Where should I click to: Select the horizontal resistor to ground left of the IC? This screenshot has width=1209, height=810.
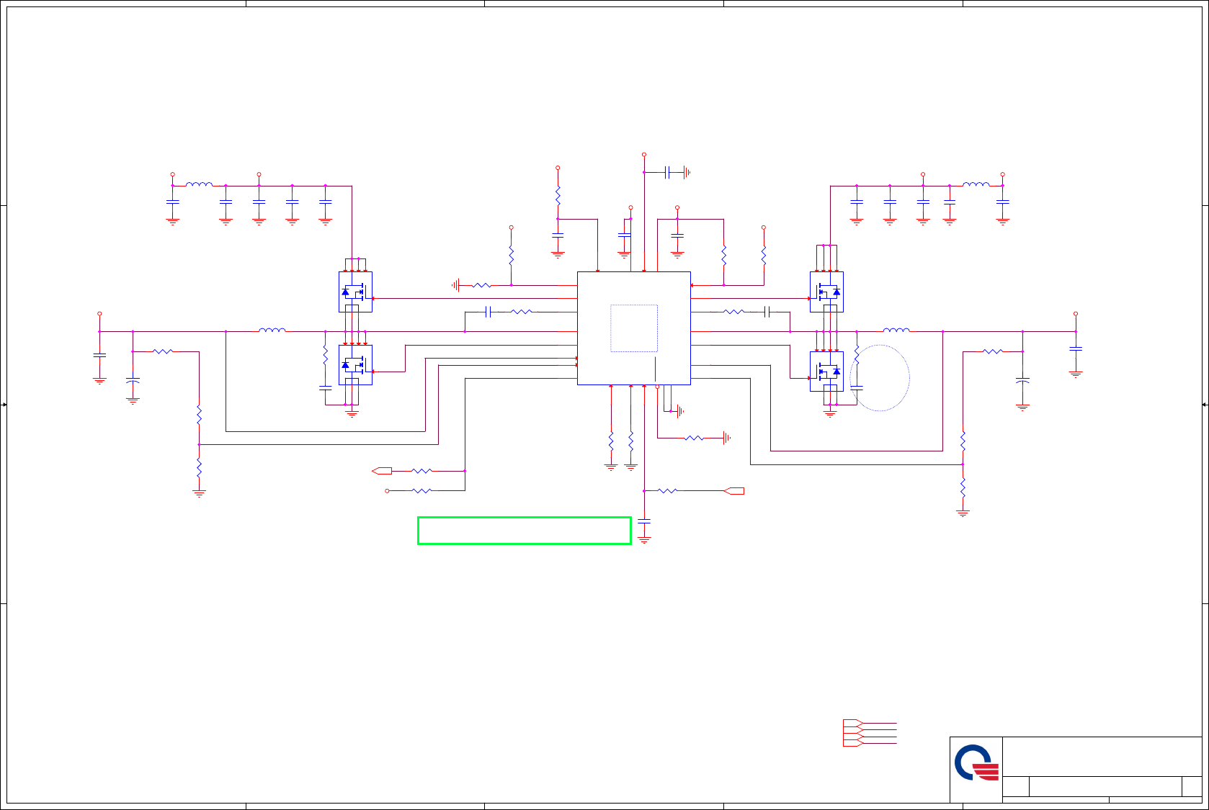click(481, 286)
